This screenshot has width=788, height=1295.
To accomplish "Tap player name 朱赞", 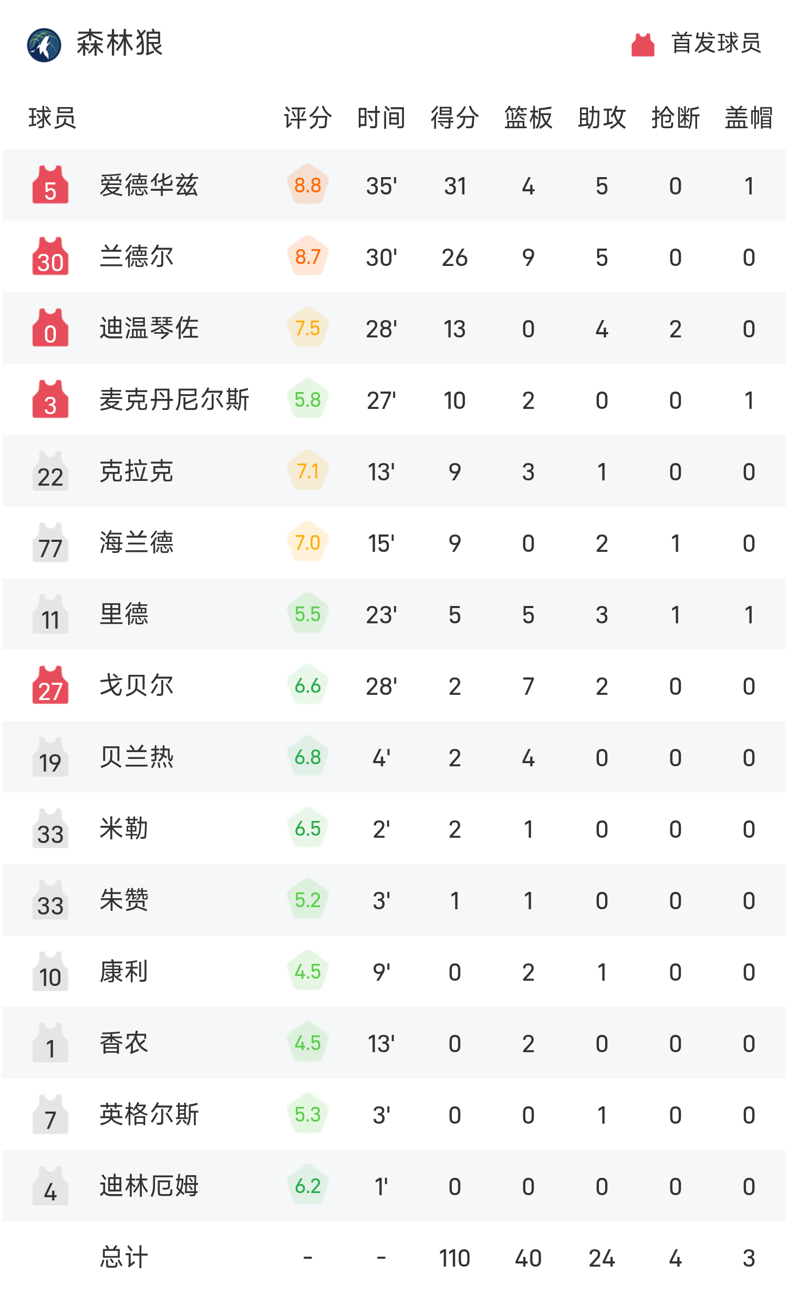I will pos(124,900).
